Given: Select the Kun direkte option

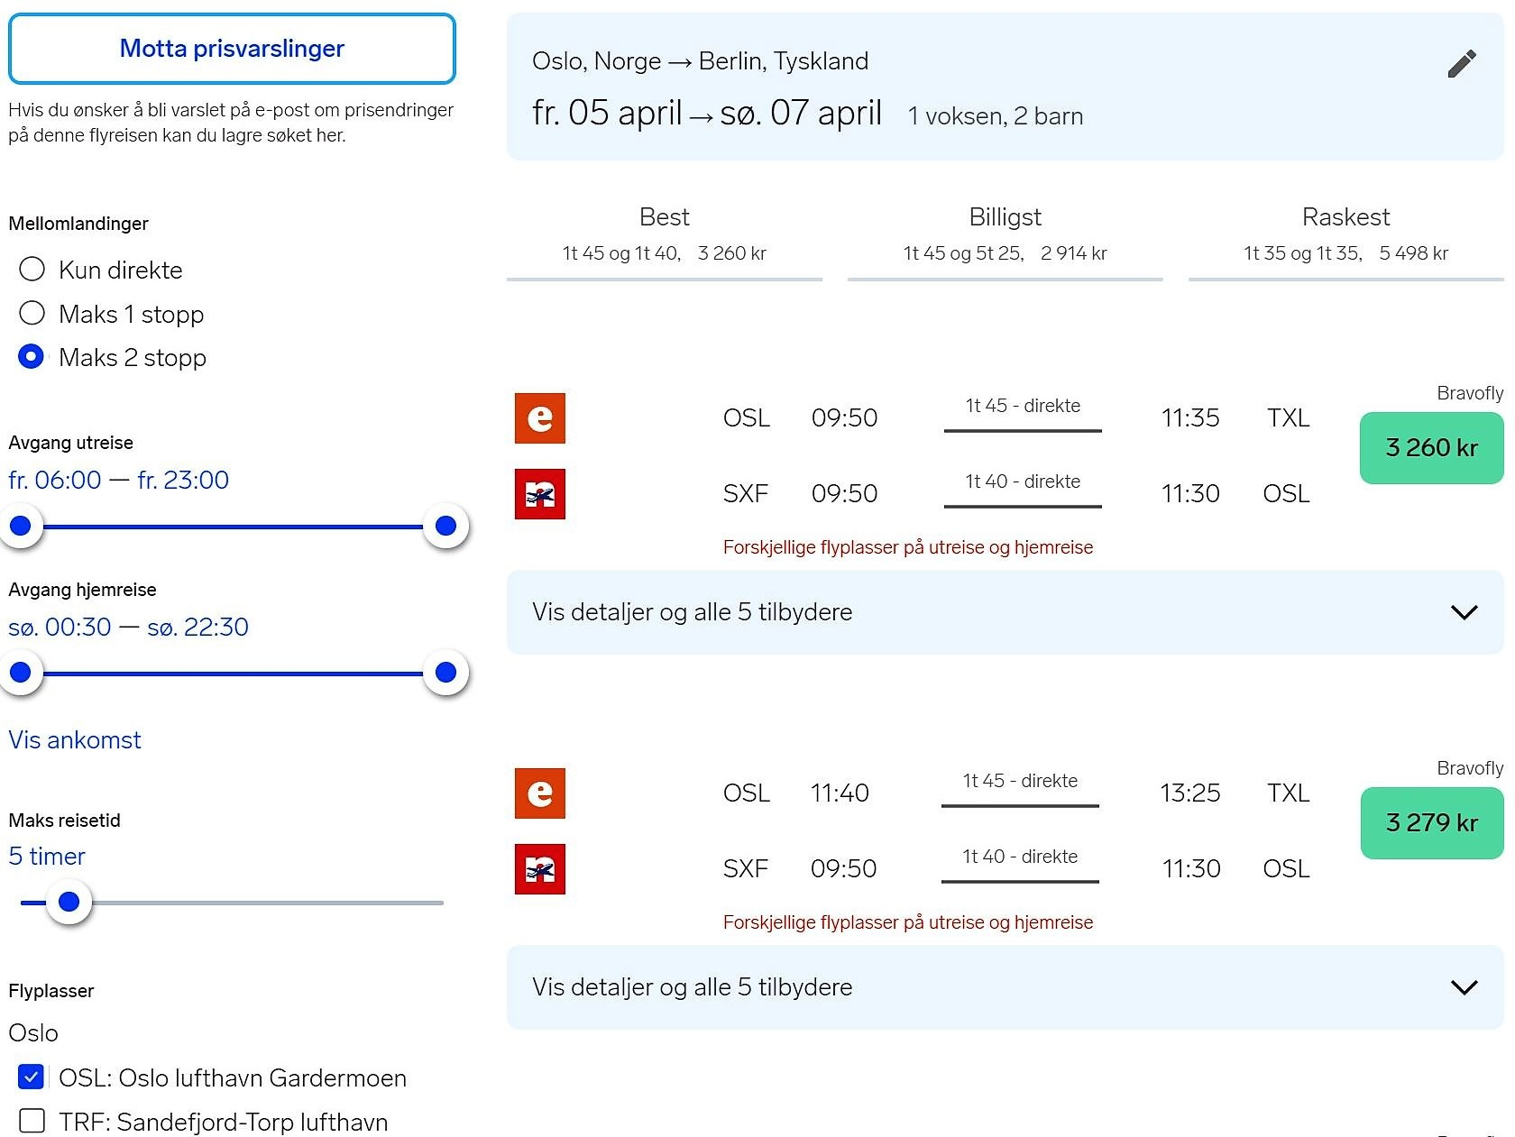Looking at the screenshot, I should 32,268.
